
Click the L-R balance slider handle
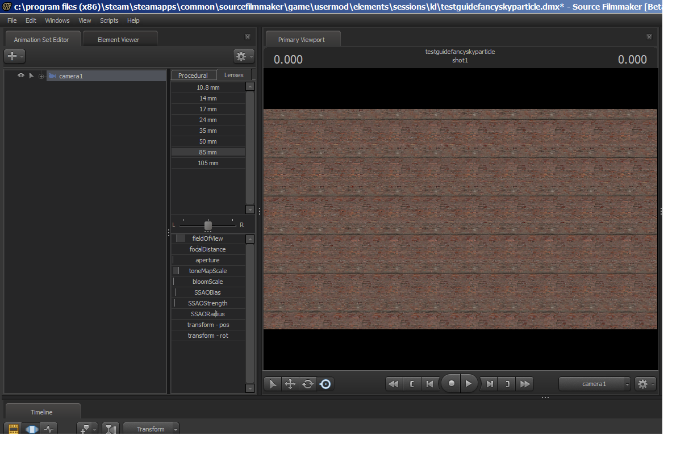208,225
